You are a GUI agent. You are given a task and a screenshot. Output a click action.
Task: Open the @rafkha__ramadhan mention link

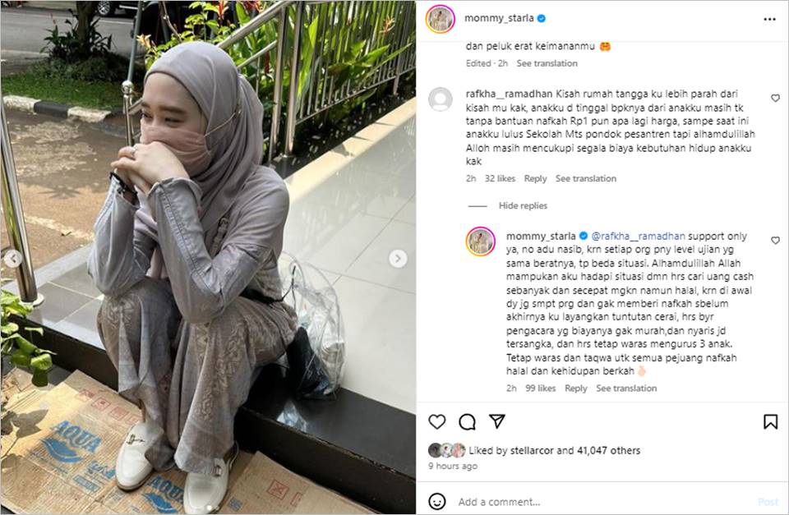pyautogui.click(x=638, y=236)
